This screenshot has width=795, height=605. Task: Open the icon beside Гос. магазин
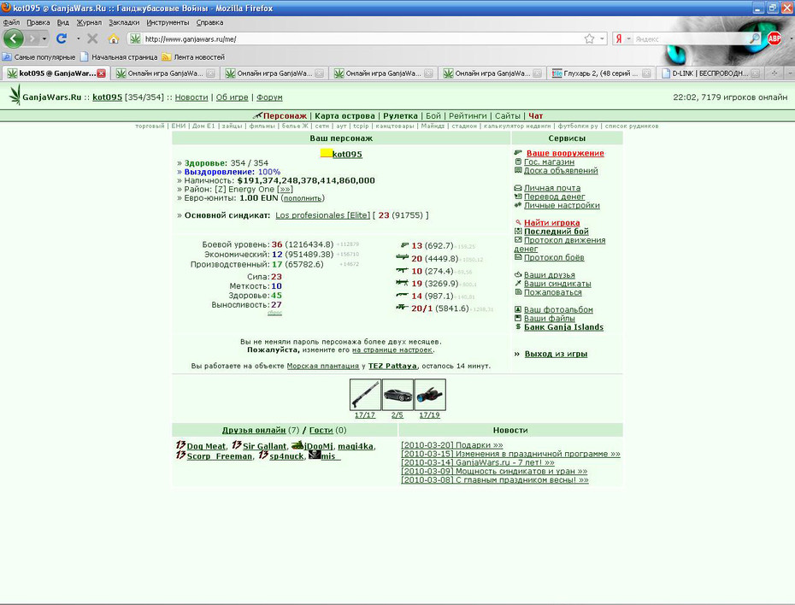click(x=518, y=162)
